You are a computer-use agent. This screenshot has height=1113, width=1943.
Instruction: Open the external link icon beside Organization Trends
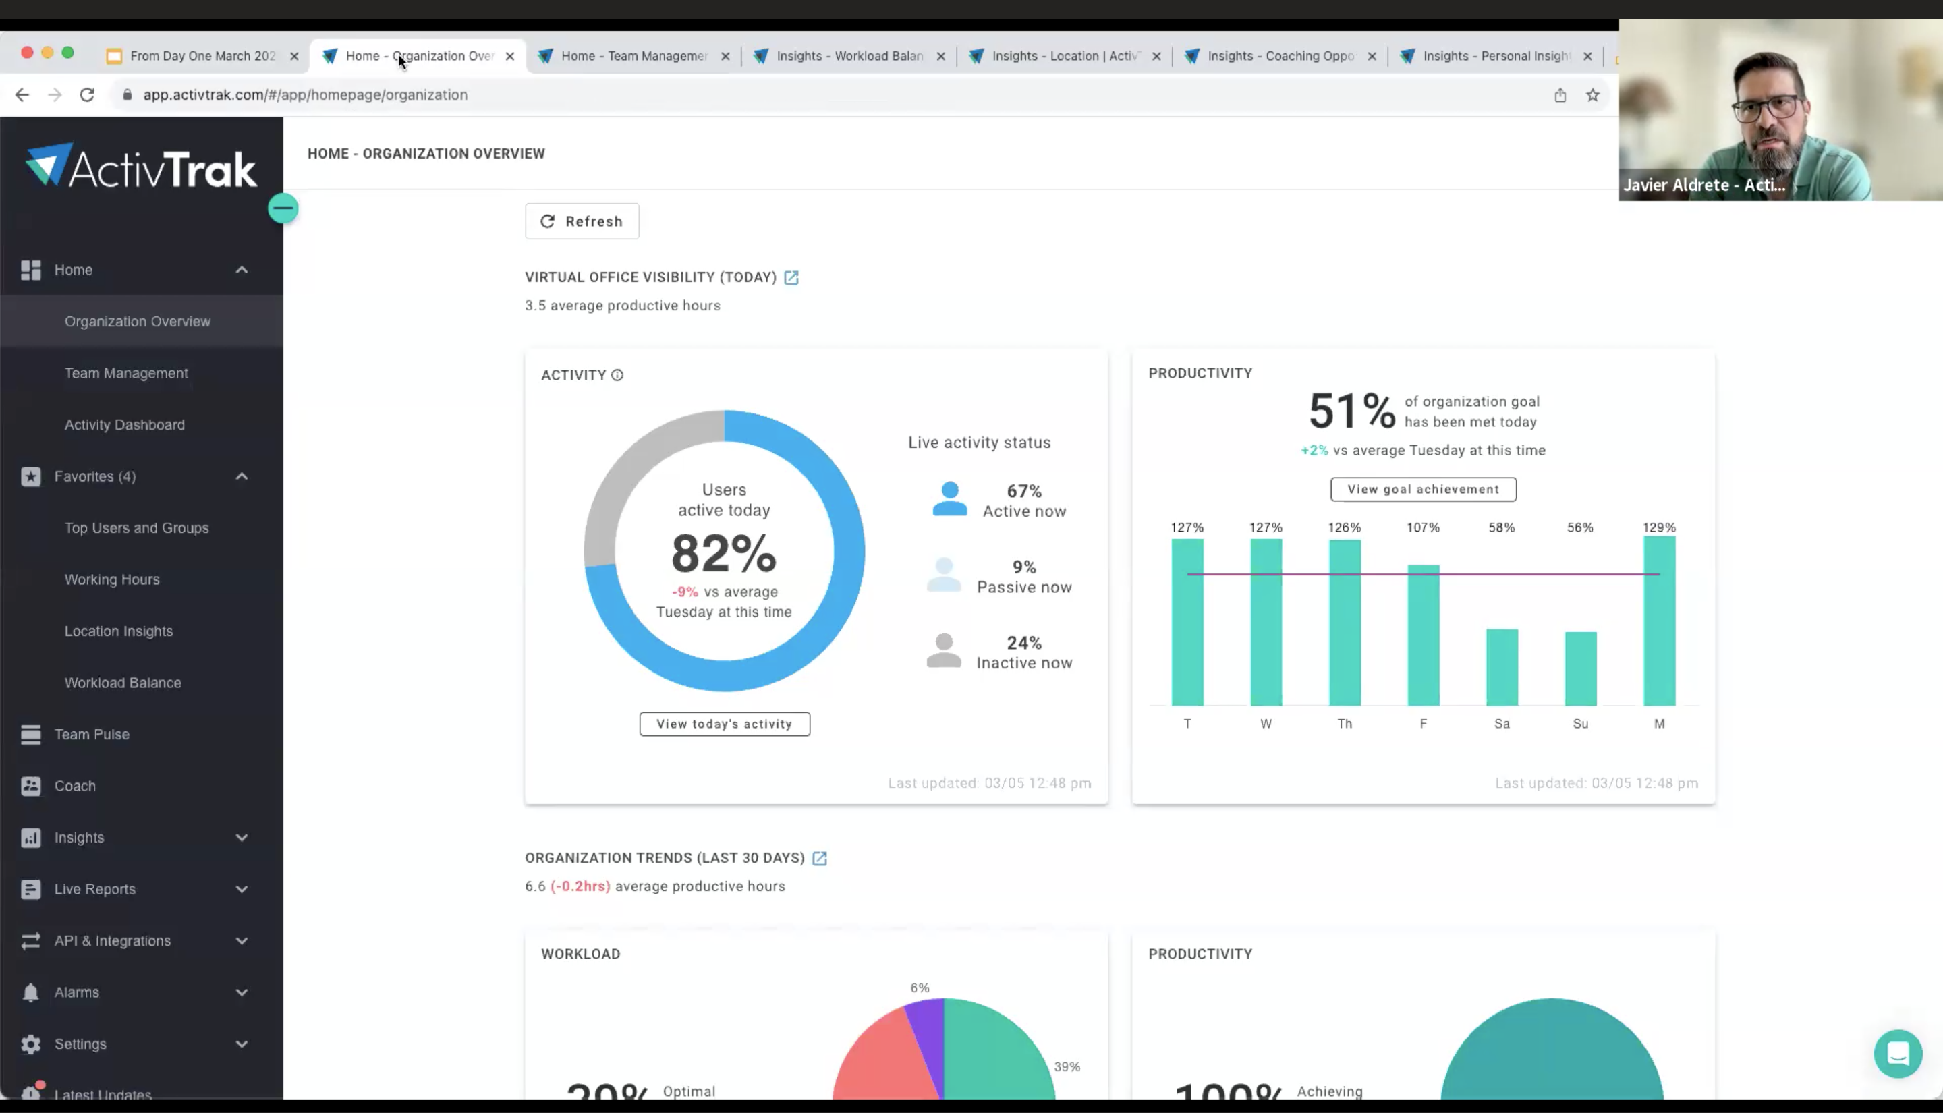[820, 859]
